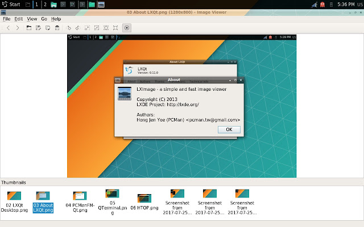Switch to the green folder task button

(x=92, y=5)
